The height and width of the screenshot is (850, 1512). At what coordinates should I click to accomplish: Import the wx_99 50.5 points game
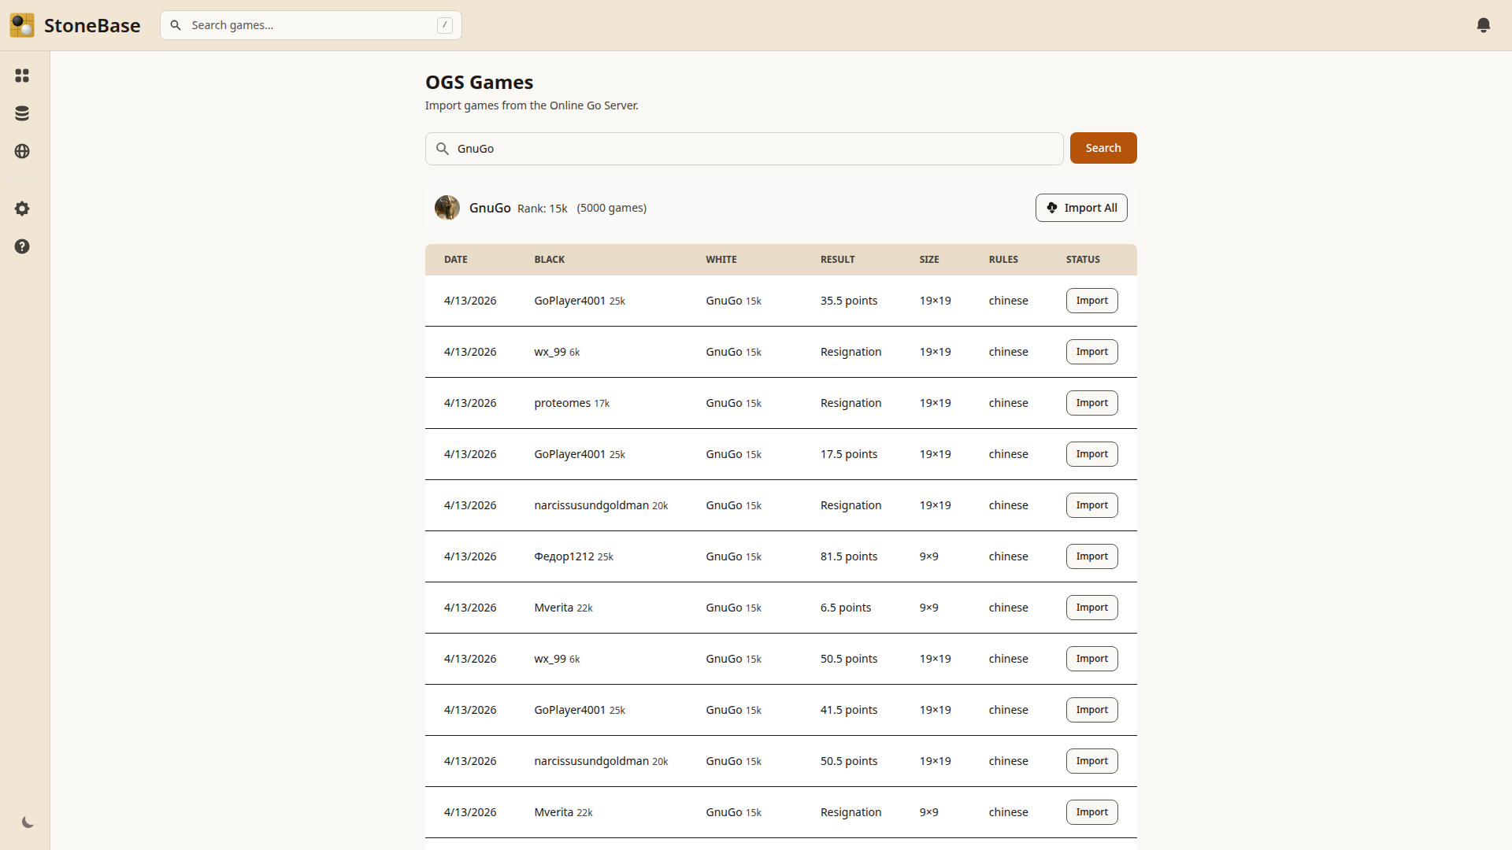(1091, 659)
